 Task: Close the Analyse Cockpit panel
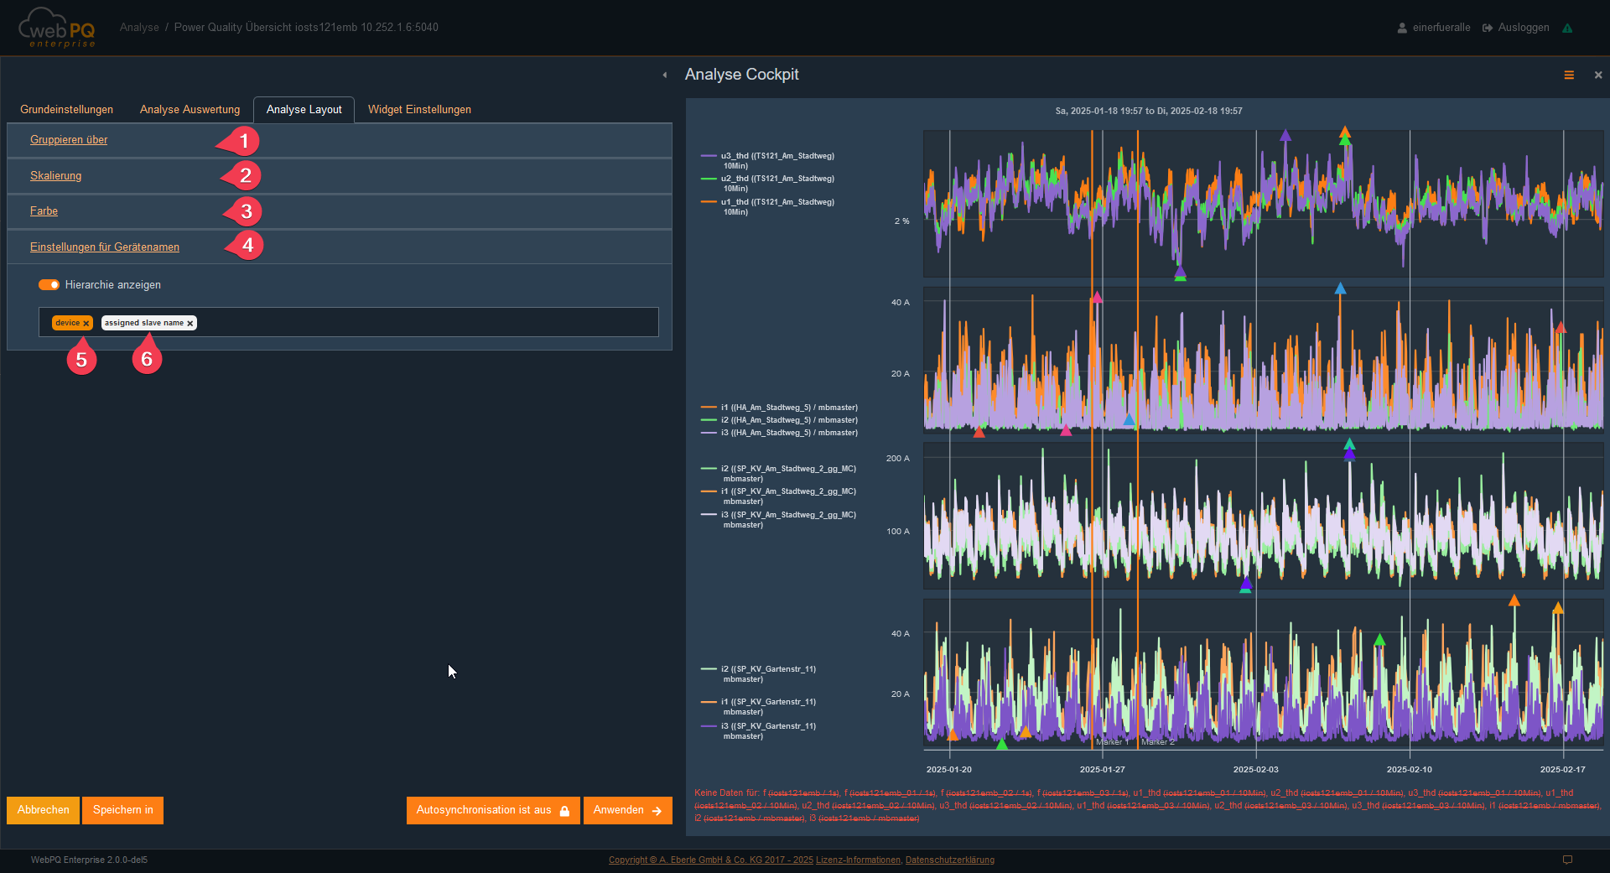pos(1598,75)
